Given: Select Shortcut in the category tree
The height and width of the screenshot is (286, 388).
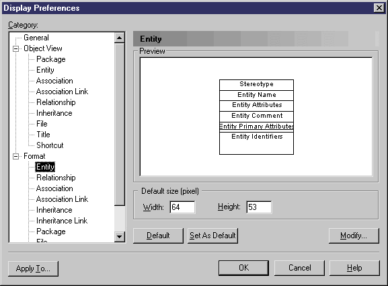Looking at the screenshot, I should click(50, 145).
